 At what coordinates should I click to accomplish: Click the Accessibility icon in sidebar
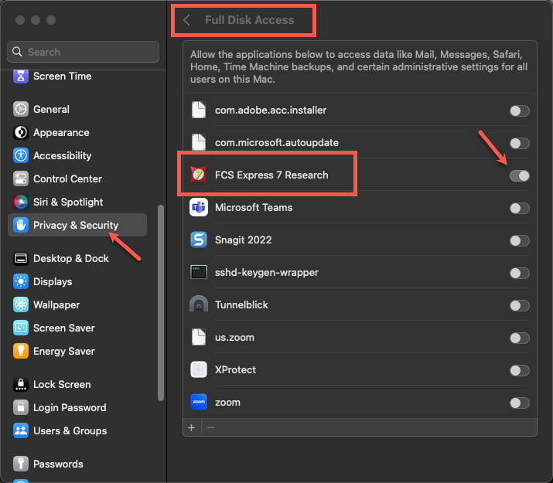click(21, 155)
